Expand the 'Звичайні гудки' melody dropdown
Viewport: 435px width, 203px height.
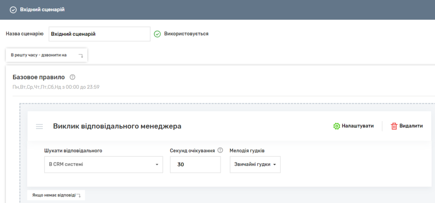click(x=255, y=164)
